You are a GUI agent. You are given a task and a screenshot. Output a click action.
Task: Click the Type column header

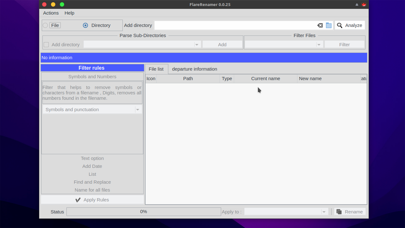click(227, 79)
